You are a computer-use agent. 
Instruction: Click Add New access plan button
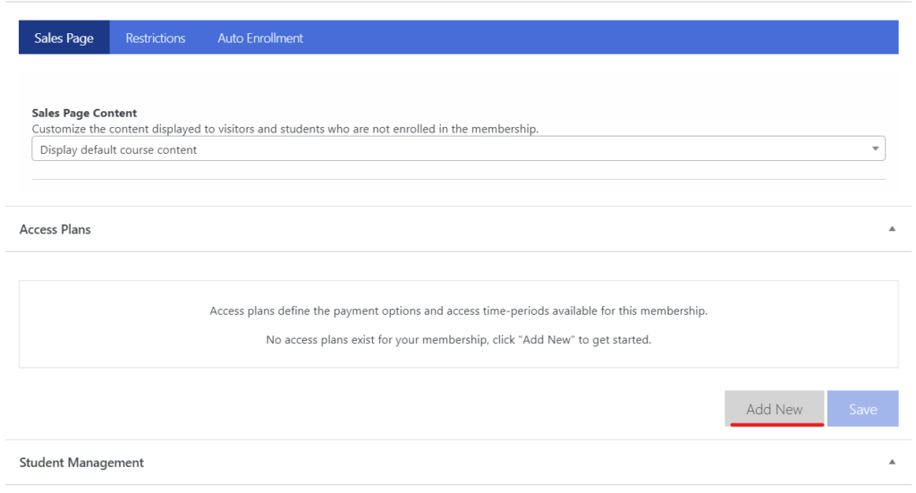click(774, 409)
